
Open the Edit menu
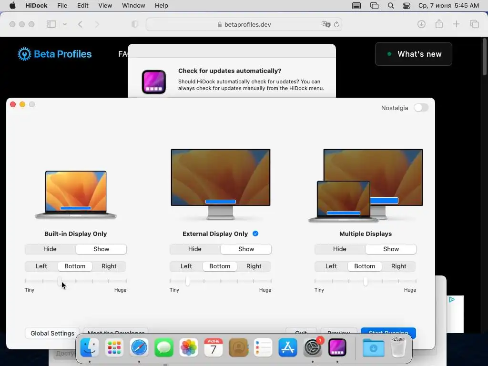(83, 6)
